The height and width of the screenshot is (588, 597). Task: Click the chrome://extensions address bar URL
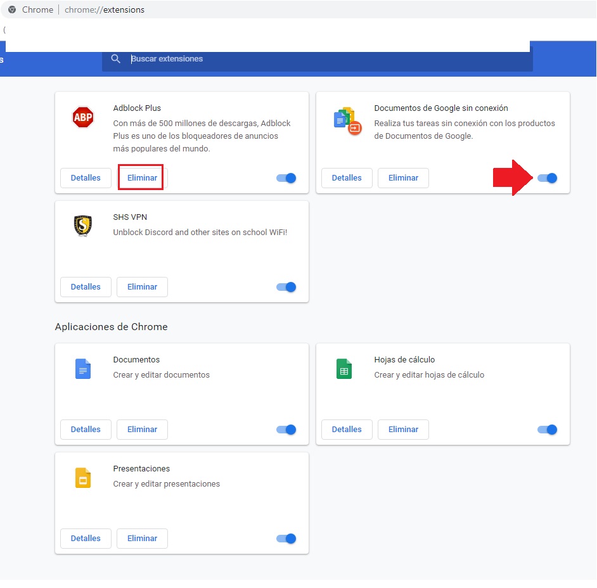pos(105,10)
